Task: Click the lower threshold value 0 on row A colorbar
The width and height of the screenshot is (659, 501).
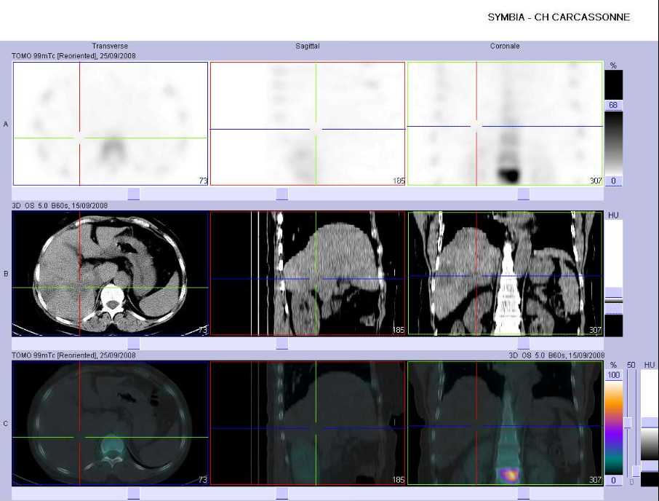Action: (613, 181)
